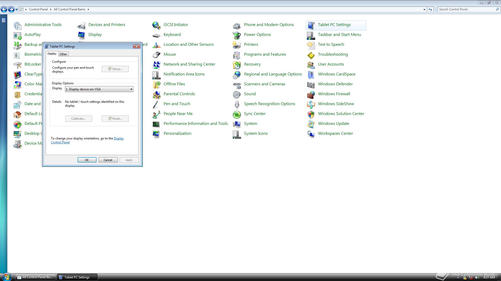This screenshot has width=501, height=281.
Task: Open the Printers link
Action: pos(251,44)
